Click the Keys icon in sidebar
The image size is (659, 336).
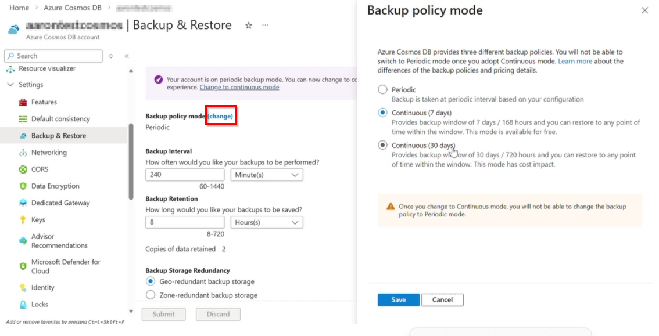23,220
